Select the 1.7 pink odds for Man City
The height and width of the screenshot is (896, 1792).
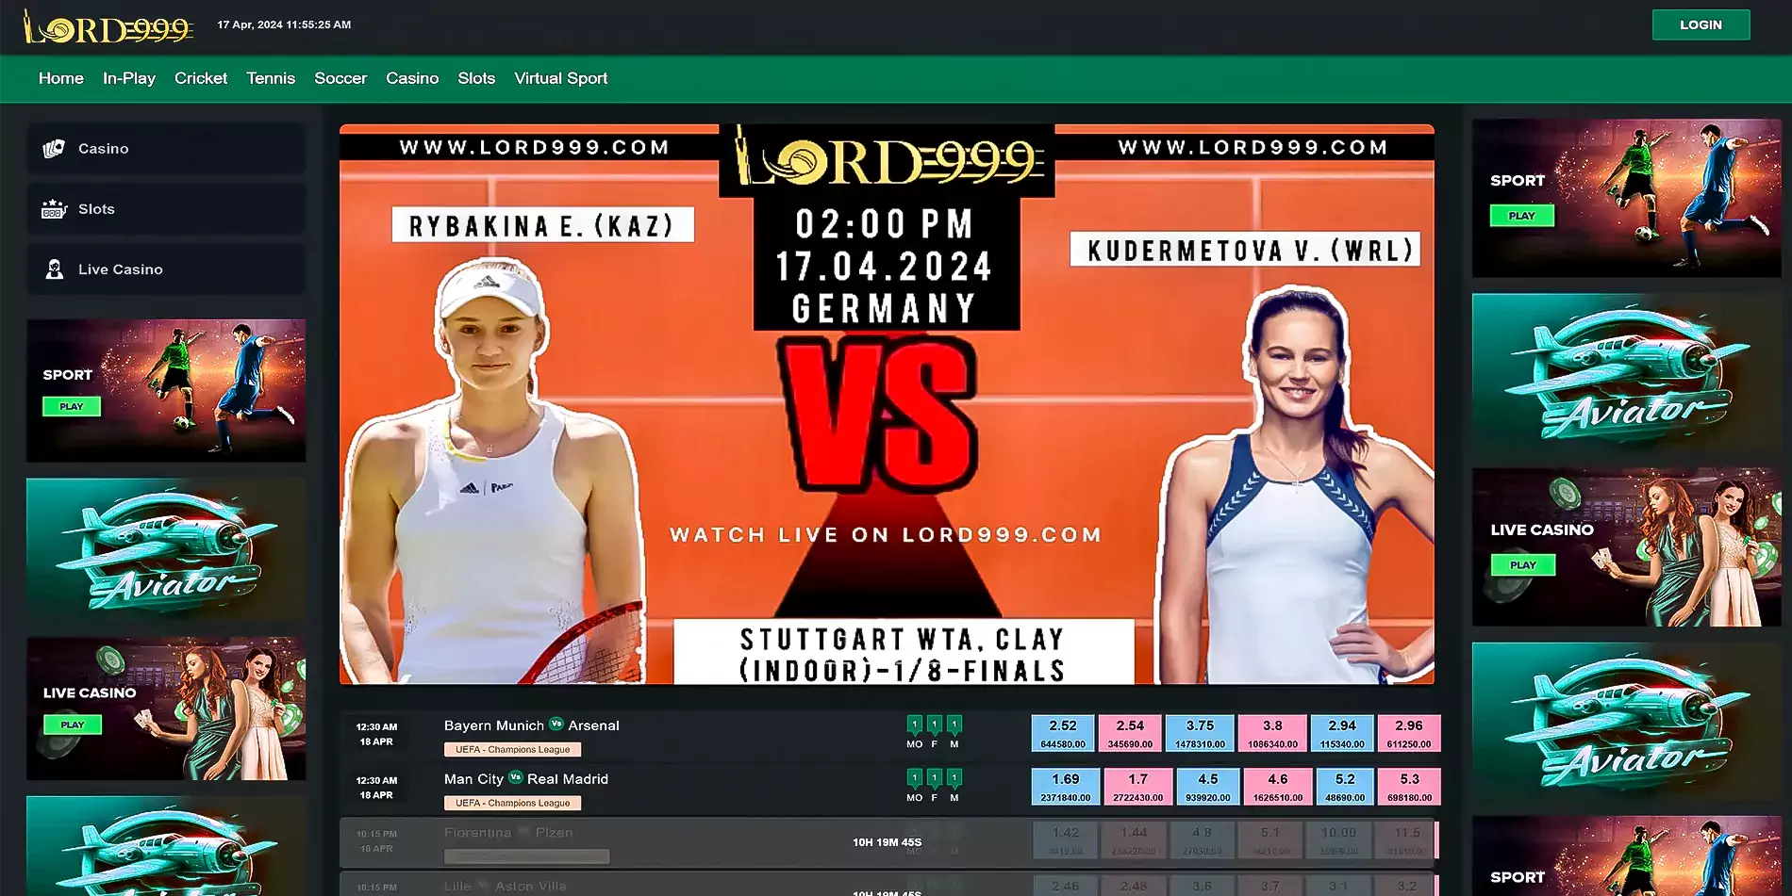[1137, 787]
